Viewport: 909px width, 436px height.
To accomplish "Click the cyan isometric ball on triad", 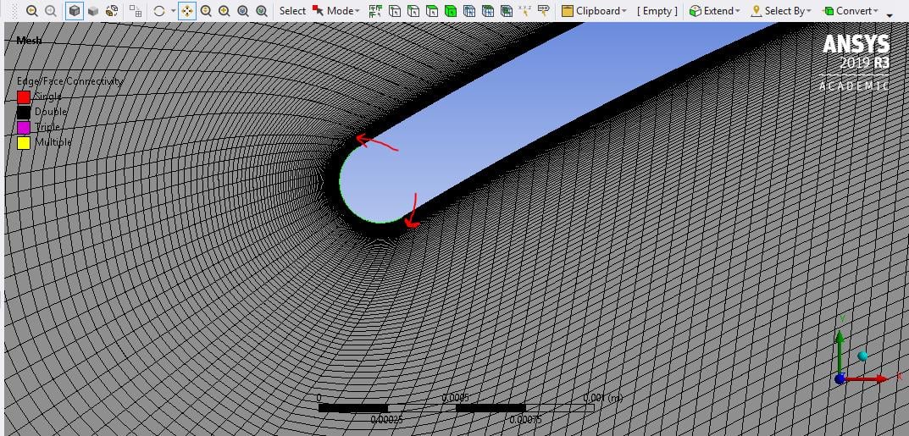I will point(862,356).
